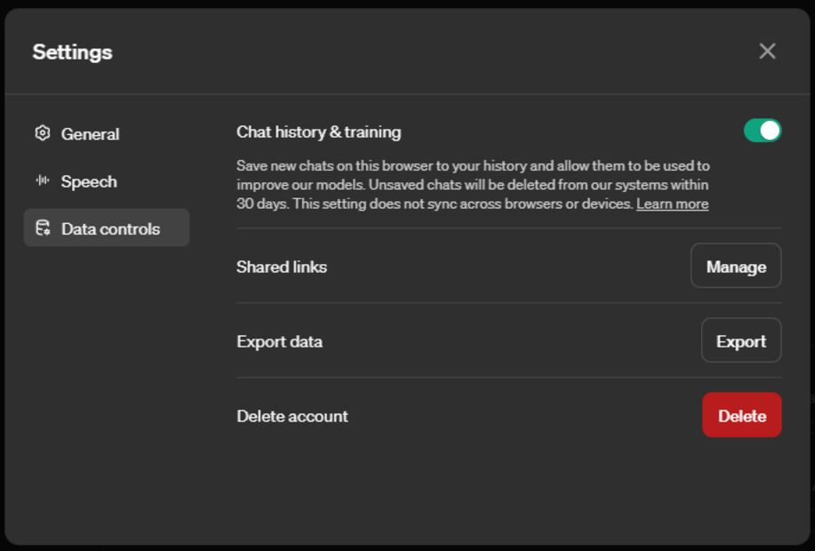Screen dimensions: 815x551
Task: Click the waveform icon beside Speech
Action: pyautogui.click(x=42, y=181)
